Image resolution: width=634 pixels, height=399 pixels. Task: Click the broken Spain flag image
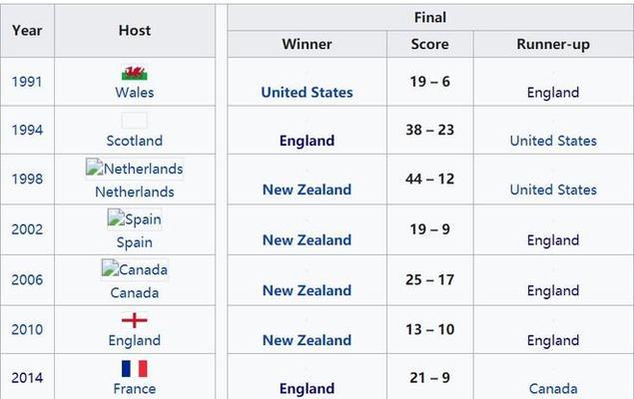[134, 218]
